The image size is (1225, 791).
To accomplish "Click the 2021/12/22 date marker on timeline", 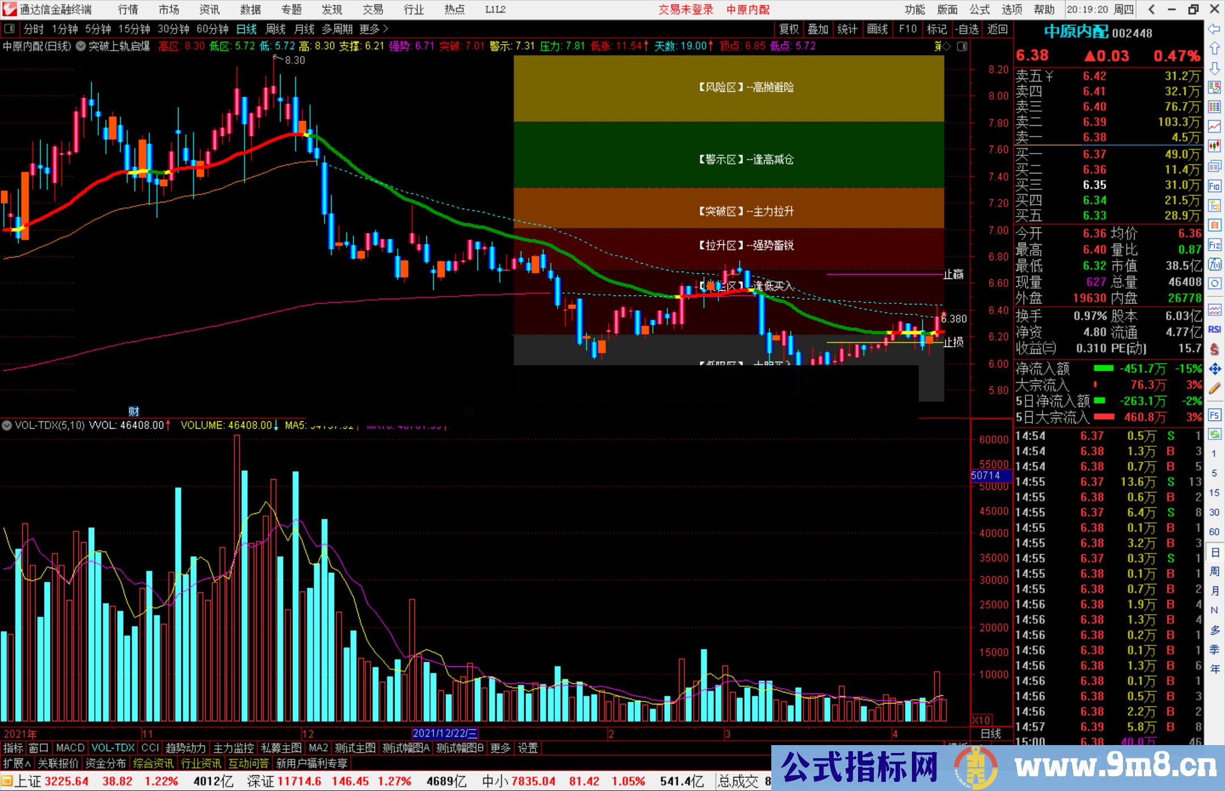I will 445,734.
